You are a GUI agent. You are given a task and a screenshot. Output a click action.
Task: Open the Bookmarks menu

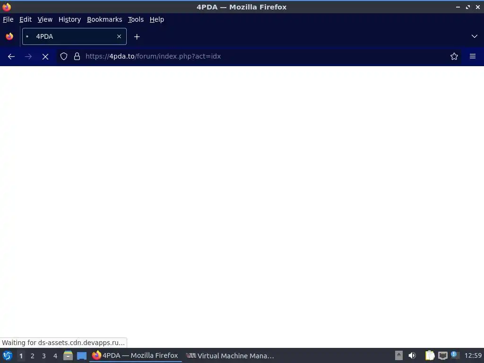coord(104,19)
